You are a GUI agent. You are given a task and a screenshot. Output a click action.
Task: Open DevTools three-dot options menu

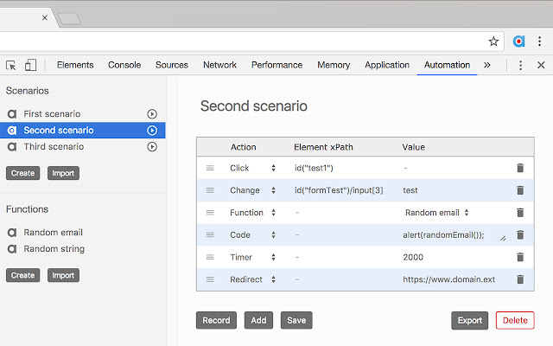click(520, 65)
